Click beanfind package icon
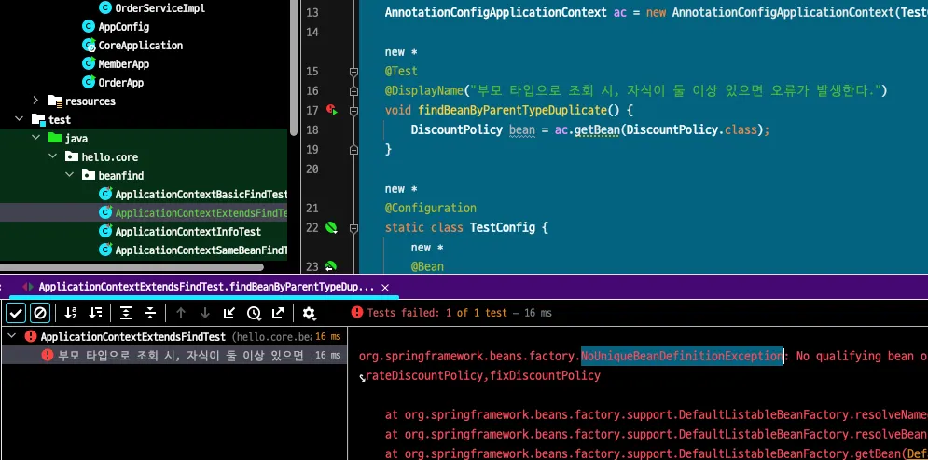 [89, 176]
